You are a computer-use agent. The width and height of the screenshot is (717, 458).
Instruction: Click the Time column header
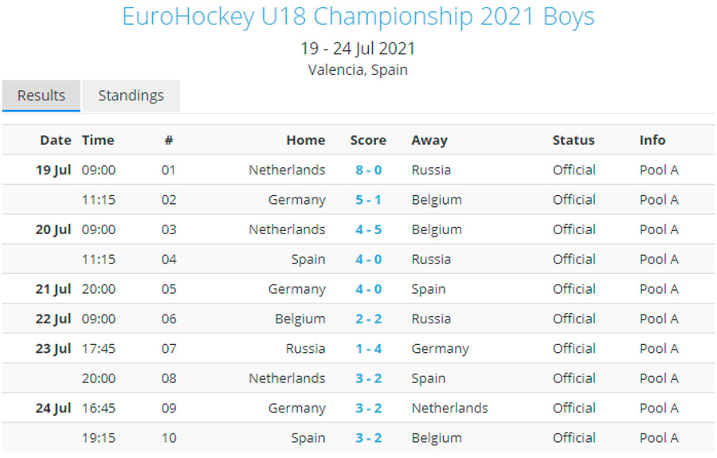click(x=98, y=140)
